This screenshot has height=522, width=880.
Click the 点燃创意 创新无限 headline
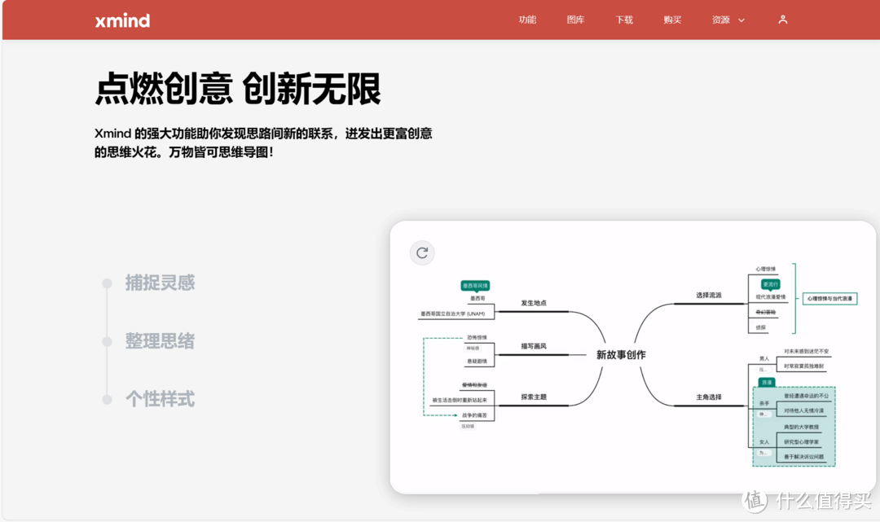pyautogui.click(x=238, y=89)
